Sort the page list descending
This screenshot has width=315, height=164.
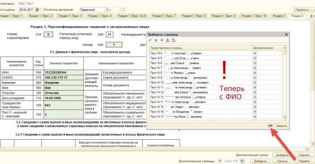tap(174, 40)
